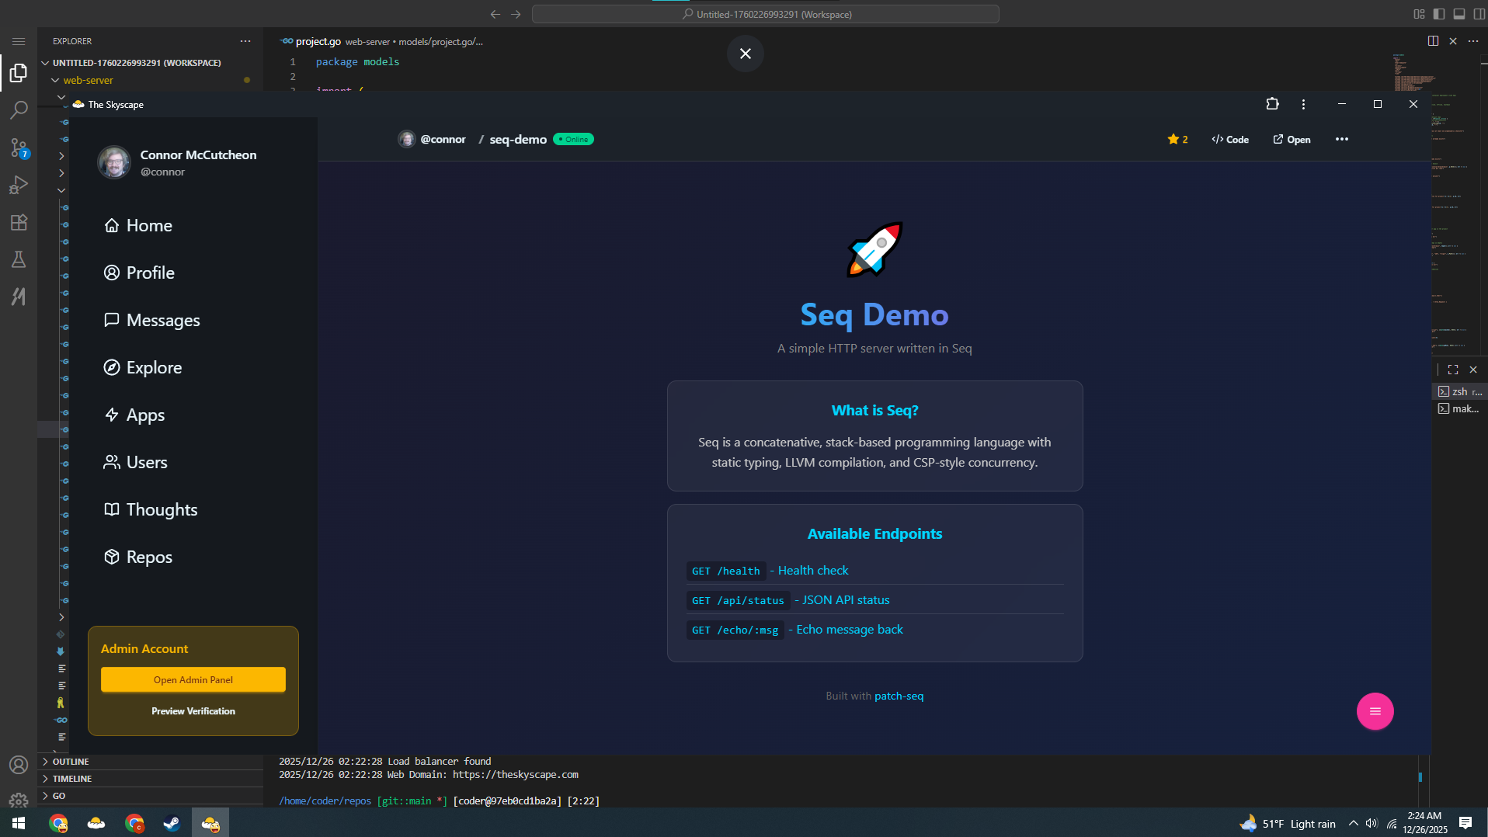The width and height of the screenshot is (1488, 837).
Task: Expand the OUTLINE section
Action: coord(71,762)
